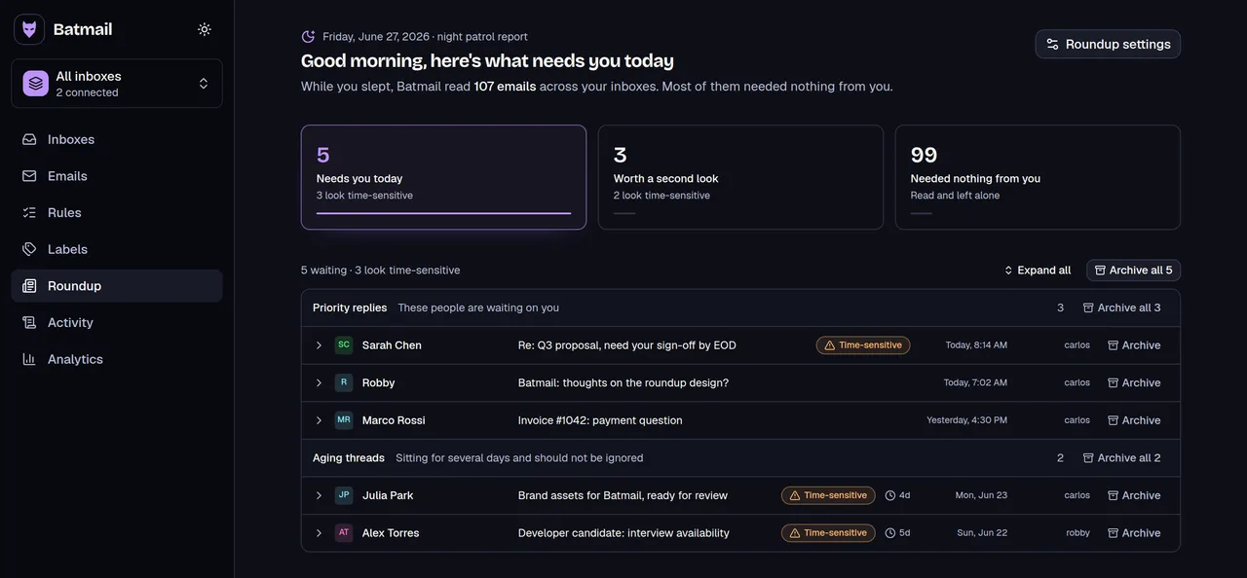Open 'Brand assets for Batmail, ready for review'
The width and height of the screenshot is (1247, 578).
[623, 495]
